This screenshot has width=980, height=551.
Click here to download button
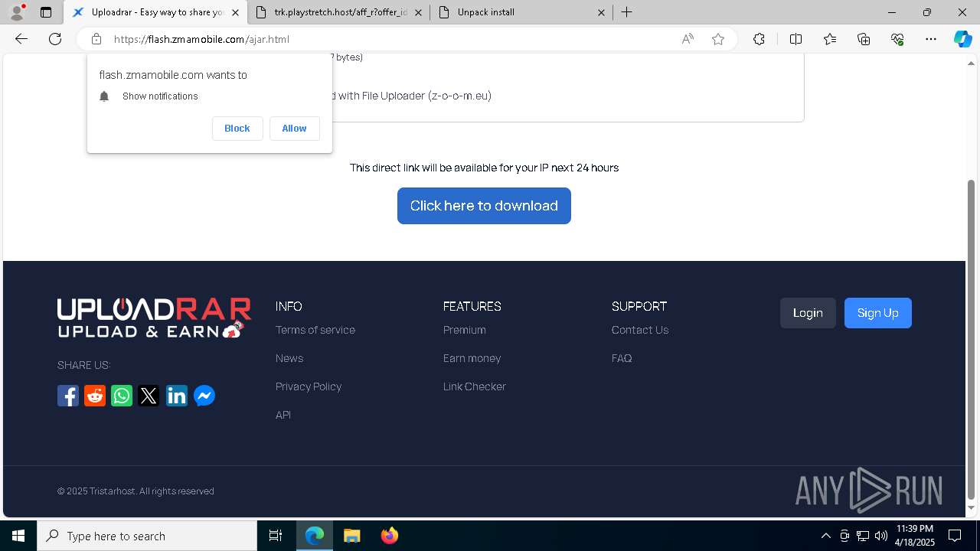[x=484, y=206]
